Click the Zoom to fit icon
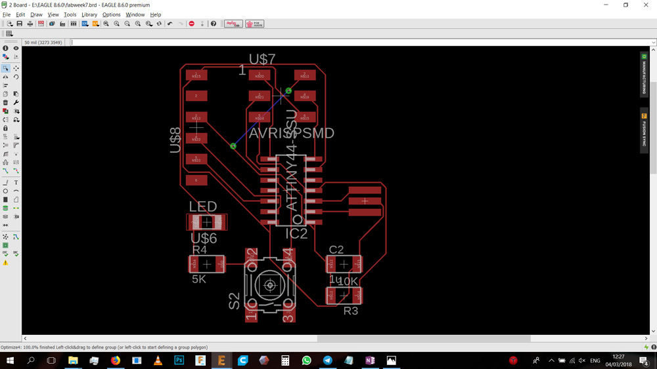 pyautogui.click(x=106, y=24)
